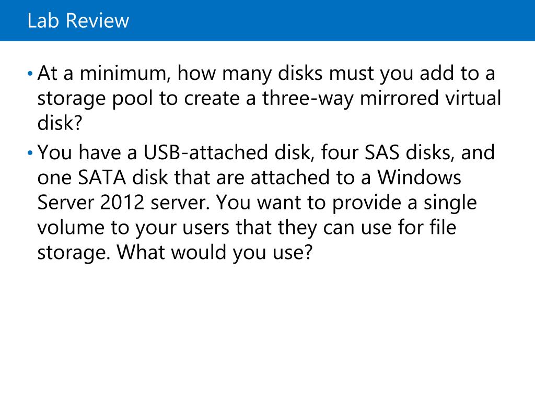
Task: Click the text "Server 2012"
Action: coord(91,203)
